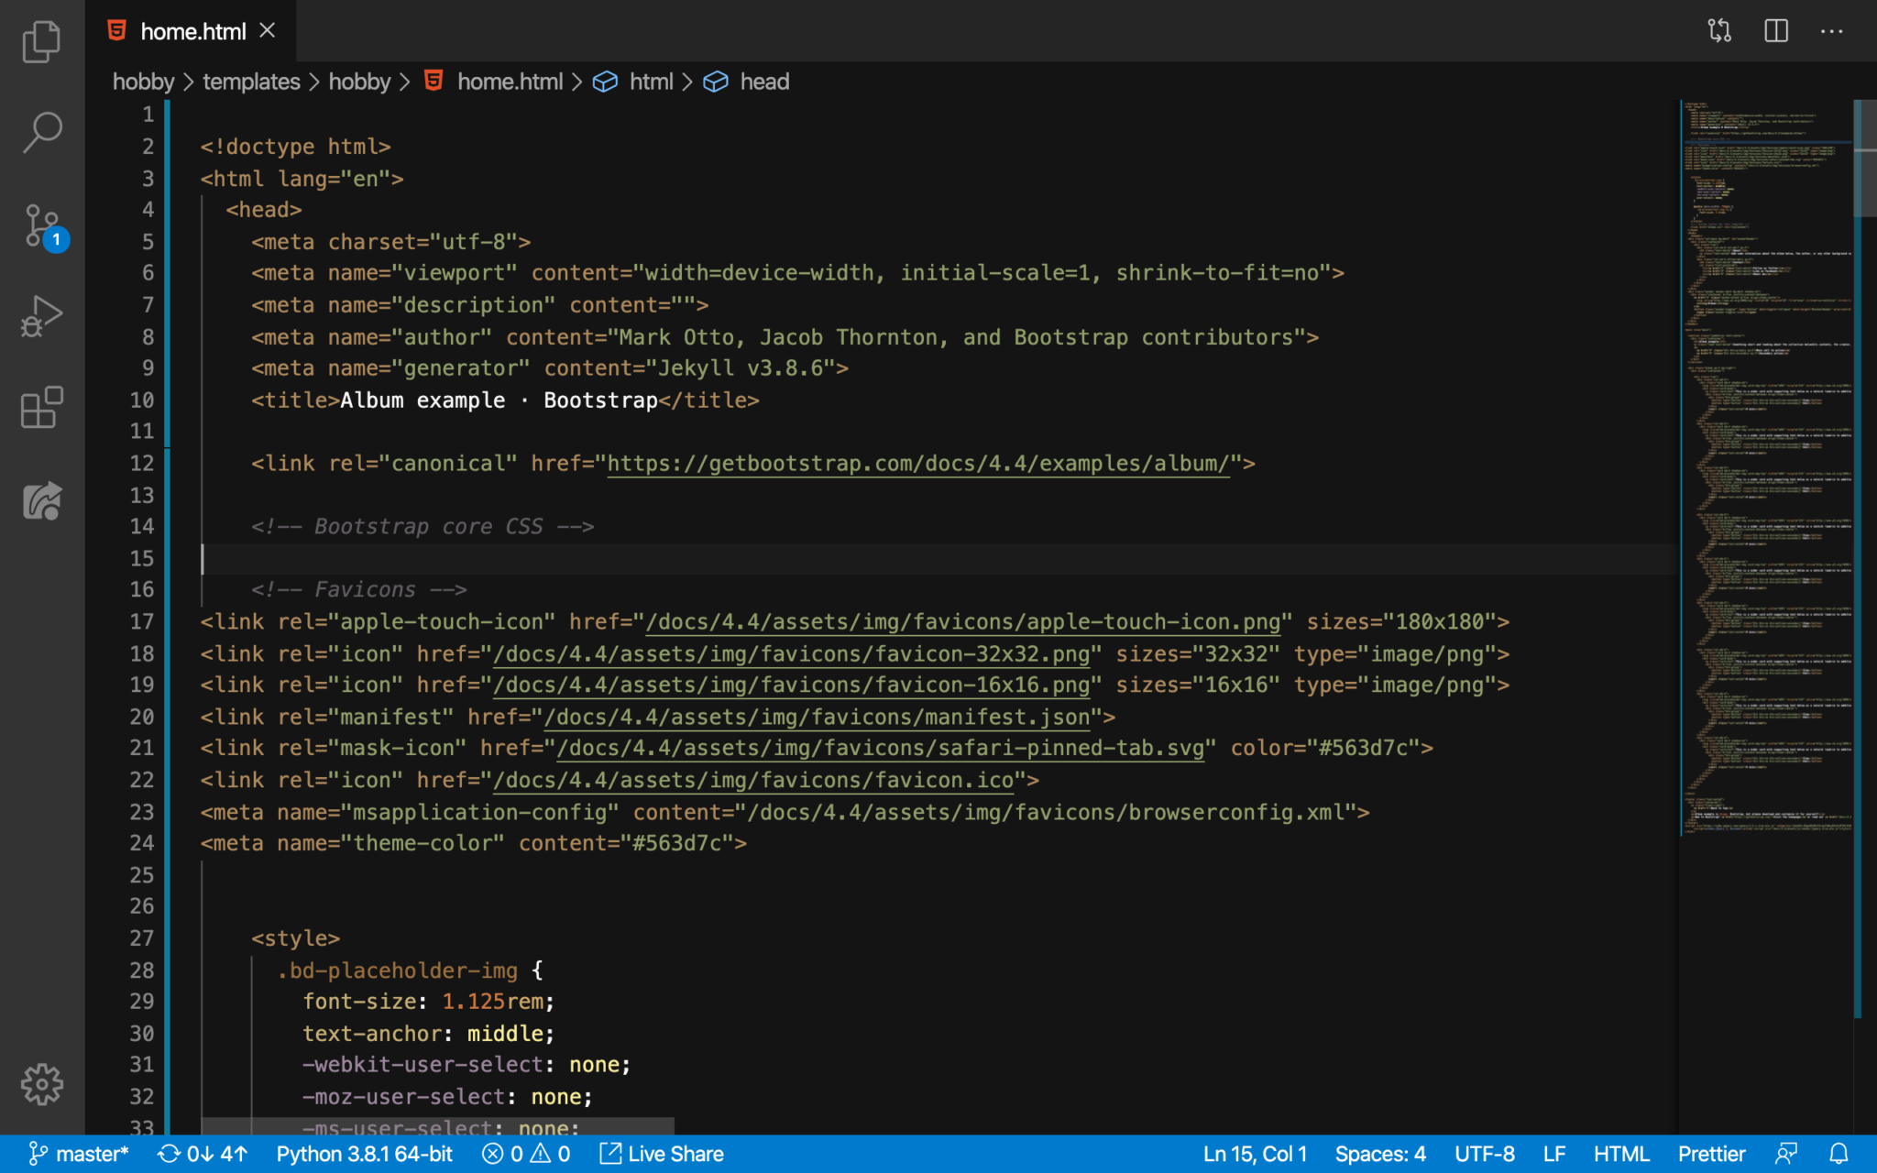Change indentation via Spaces: 4
1877x1173 pixels.
point(1379,1154)
